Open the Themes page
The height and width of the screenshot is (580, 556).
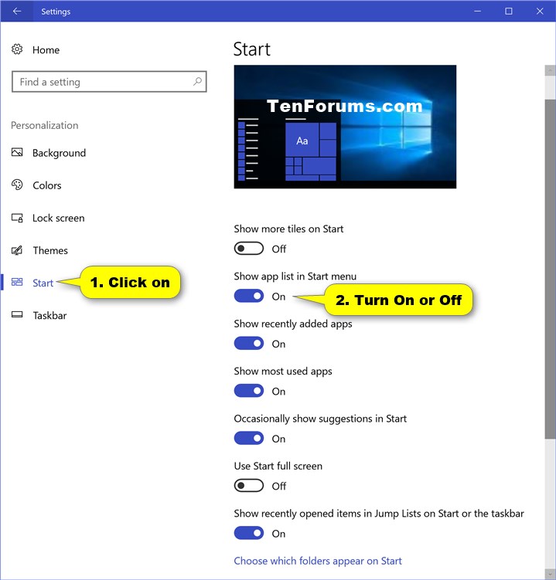pos(50,250)
